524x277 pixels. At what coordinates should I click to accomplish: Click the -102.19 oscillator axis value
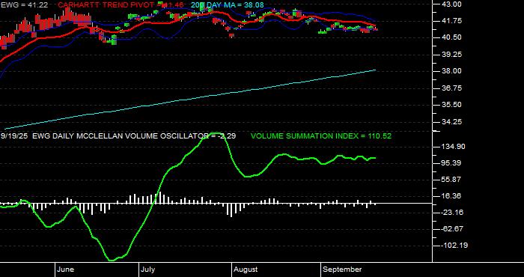click(454, 246)
